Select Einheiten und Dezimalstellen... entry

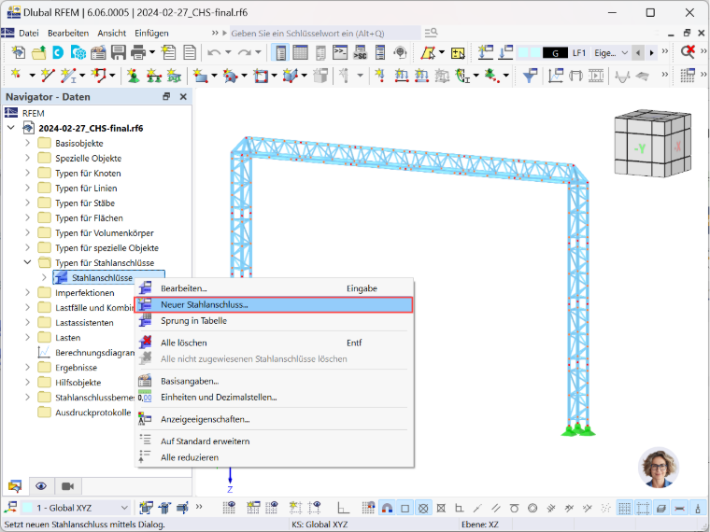click(274, 398)
